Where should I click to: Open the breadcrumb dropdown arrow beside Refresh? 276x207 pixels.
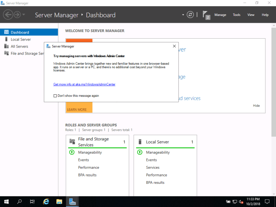point(183,15)
